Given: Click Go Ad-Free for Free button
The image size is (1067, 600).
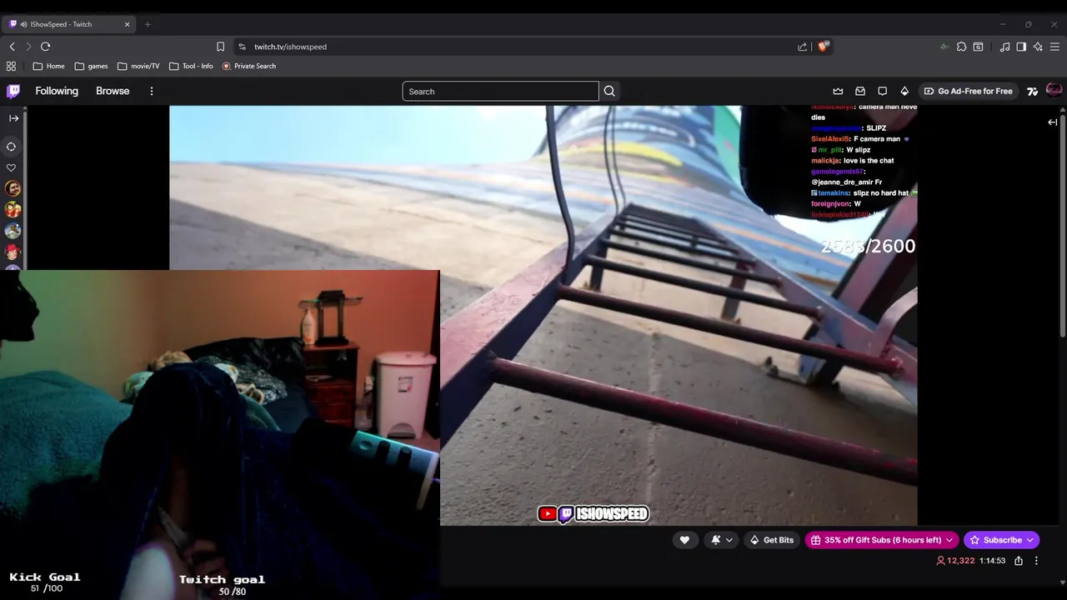Looking at the screenshot, I should click(968, 91).
